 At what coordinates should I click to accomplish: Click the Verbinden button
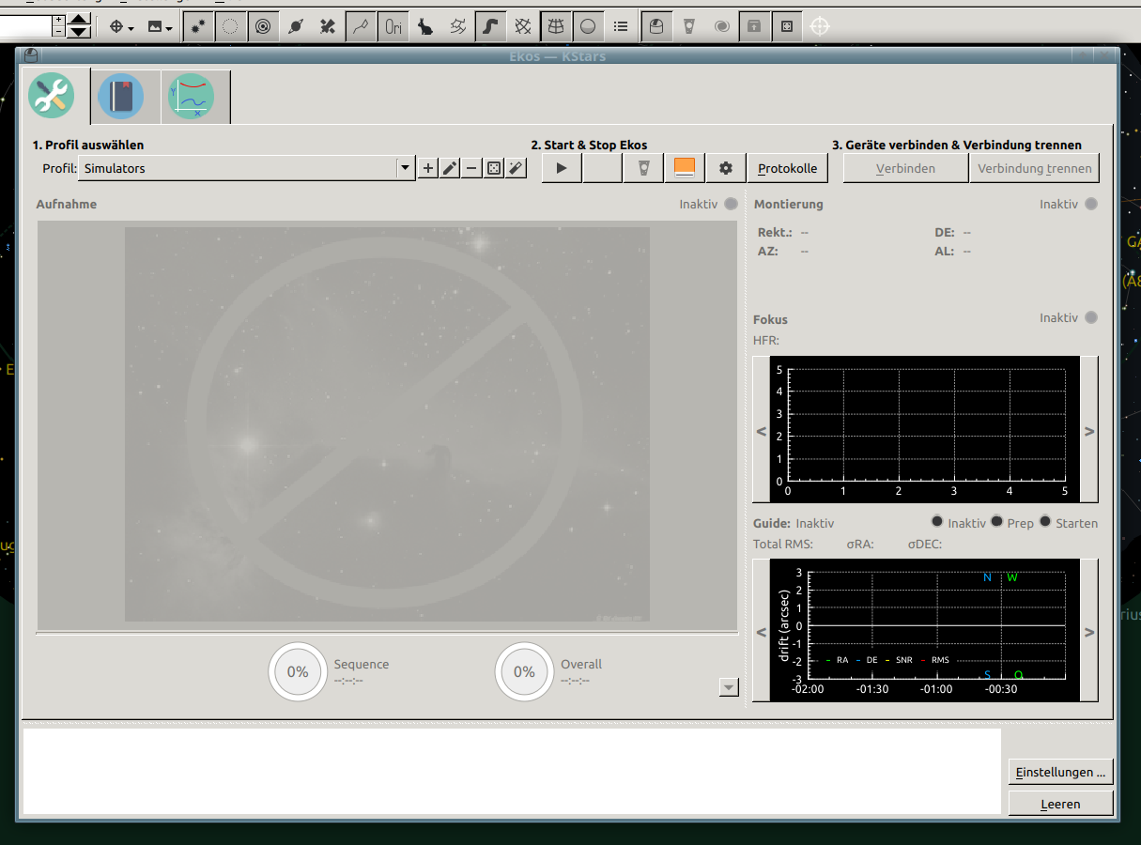pos(905,168)
